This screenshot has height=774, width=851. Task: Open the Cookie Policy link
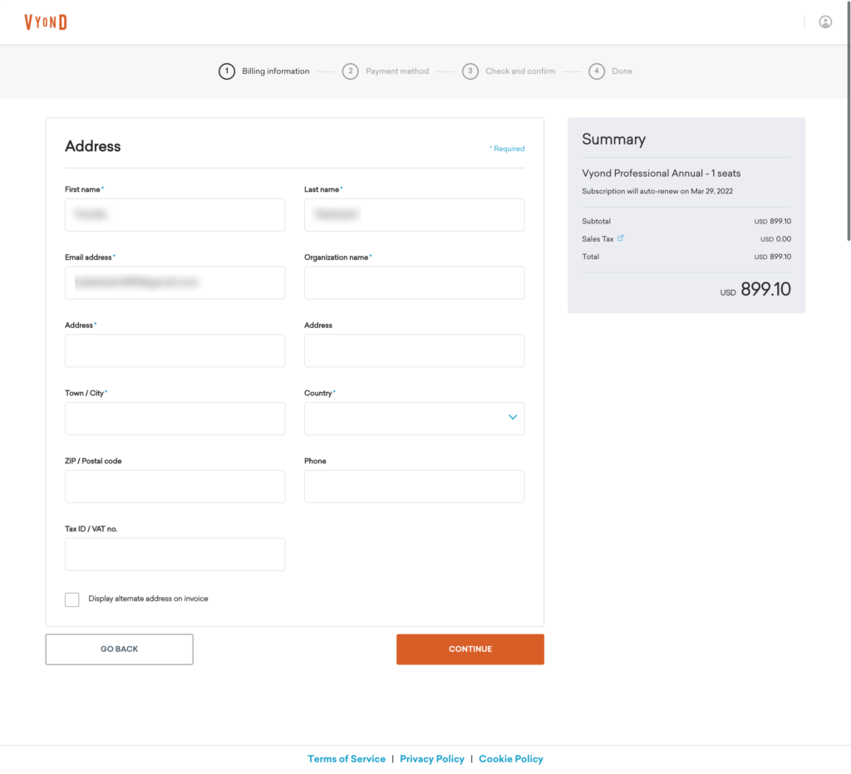(511, 759)
